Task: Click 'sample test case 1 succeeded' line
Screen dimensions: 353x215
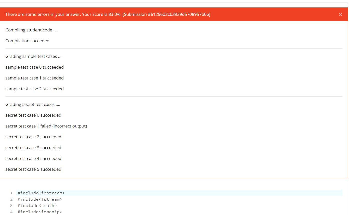Action: click(35, 78)
